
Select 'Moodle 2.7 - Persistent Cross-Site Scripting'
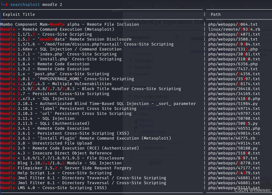(55, 93)
